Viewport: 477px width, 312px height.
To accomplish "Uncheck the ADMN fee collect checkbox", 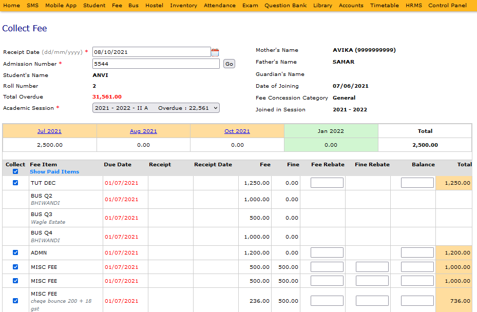I will 15,252.
